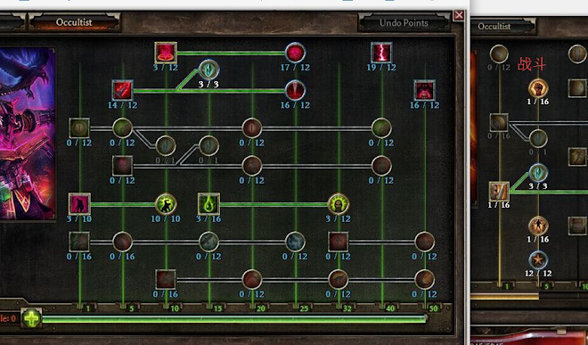The height and width of the screenshot is (345, 588).
Task: Select Black Death node at level 40
Action: click(x=381, y=128)
